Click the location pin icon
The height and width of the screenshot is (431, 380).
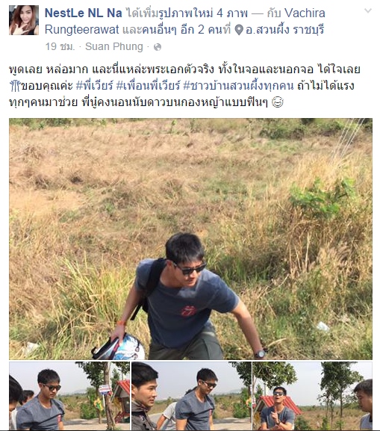click(x=240, y=30)
